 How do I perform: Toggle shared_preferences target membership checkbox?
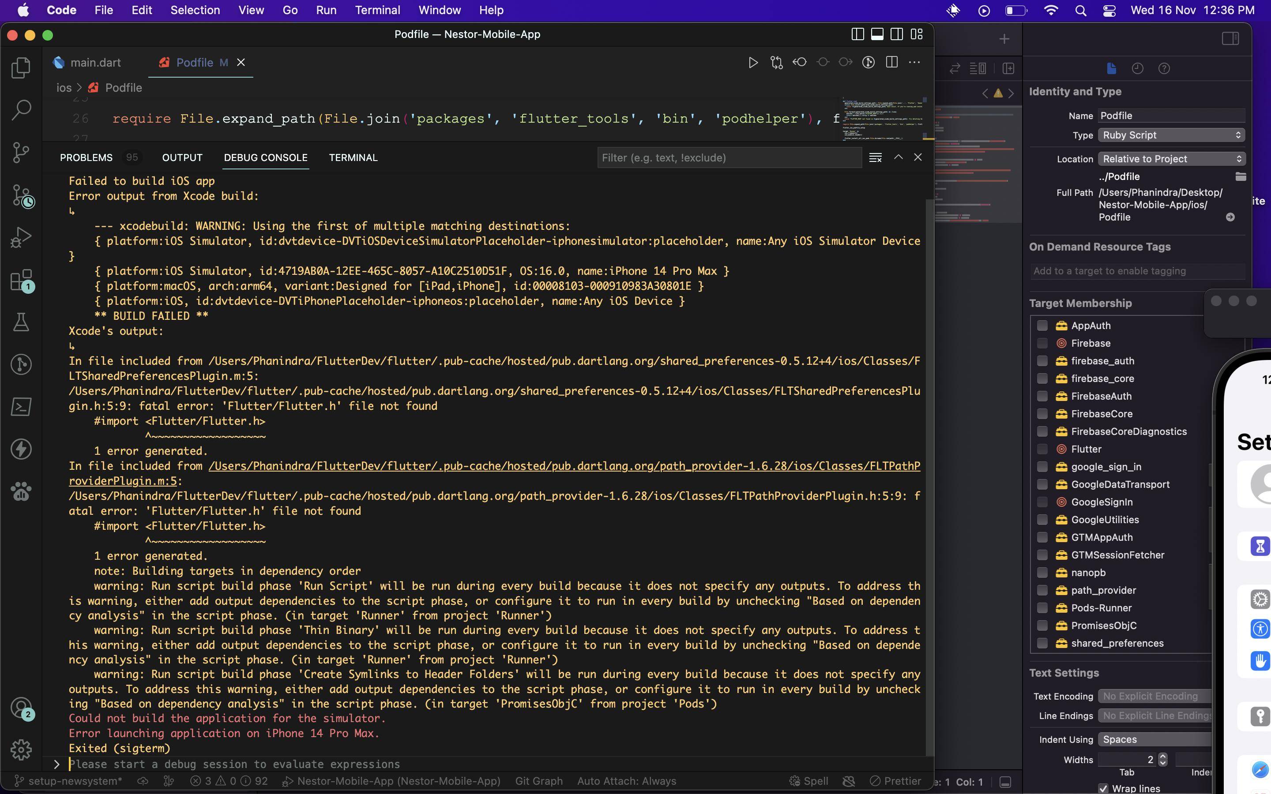pyautogui.click(x=1042, y=643)
